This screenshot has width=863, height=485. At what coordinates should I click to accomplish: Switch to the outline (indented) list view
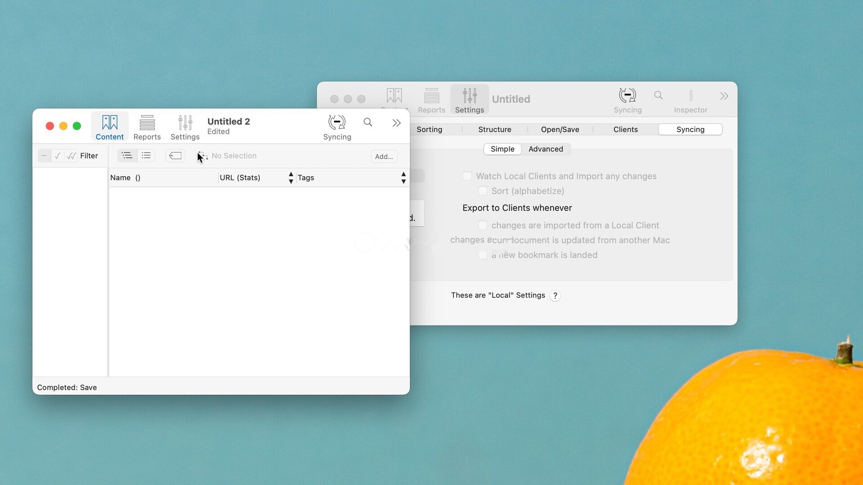click(127, 155)
